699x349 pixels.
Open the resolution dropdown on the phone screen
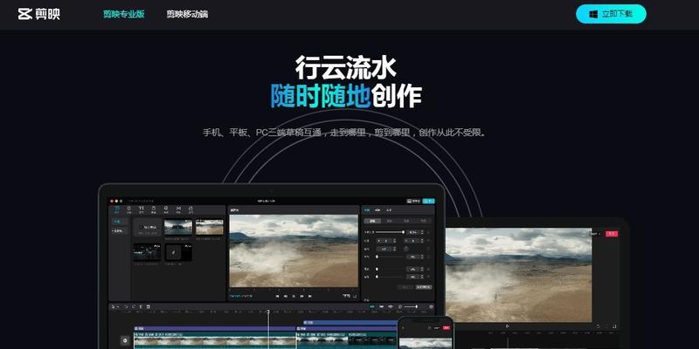point(436,328)
